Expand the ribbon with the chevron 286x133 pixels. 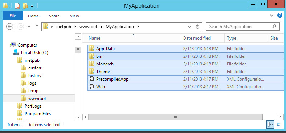click(x=272, y=16)
